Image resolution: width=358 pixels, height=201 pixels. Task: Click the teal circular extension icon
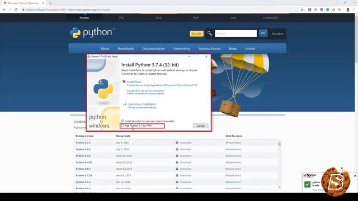point(327,10)
